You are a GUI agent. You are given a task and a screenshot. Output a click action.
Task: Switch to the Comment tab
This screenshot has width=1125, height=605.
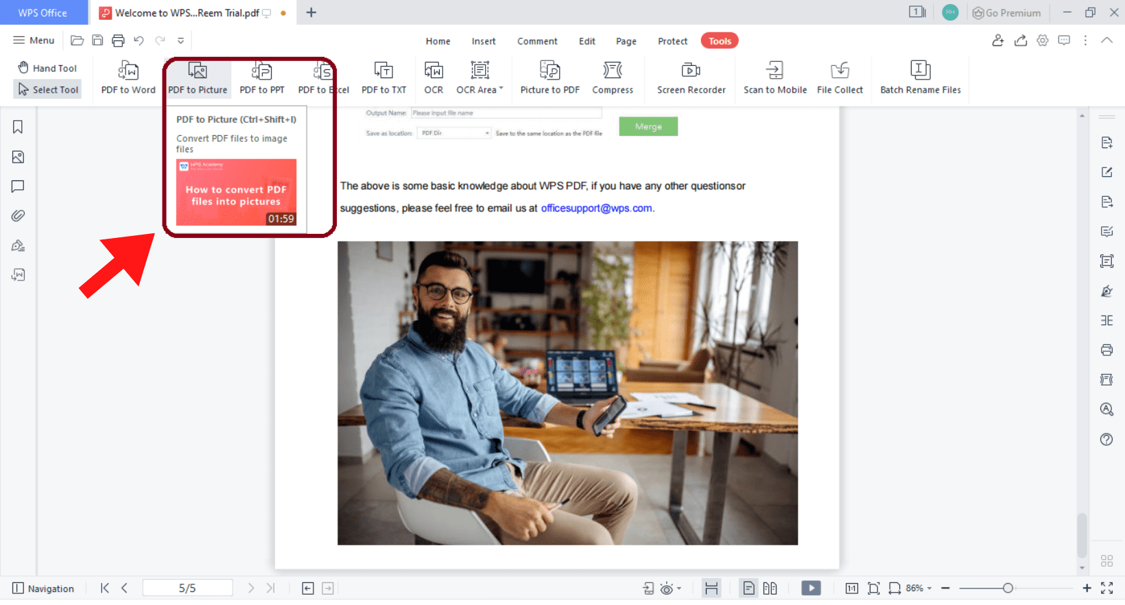pos(537,41)
